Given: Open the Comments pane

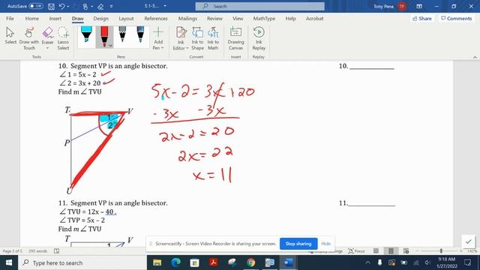Looking at the screenshot, I should (457, 18).
